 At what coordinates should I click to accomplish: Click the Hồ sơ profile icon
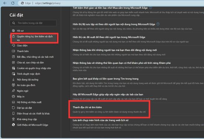tap(13, 30)
